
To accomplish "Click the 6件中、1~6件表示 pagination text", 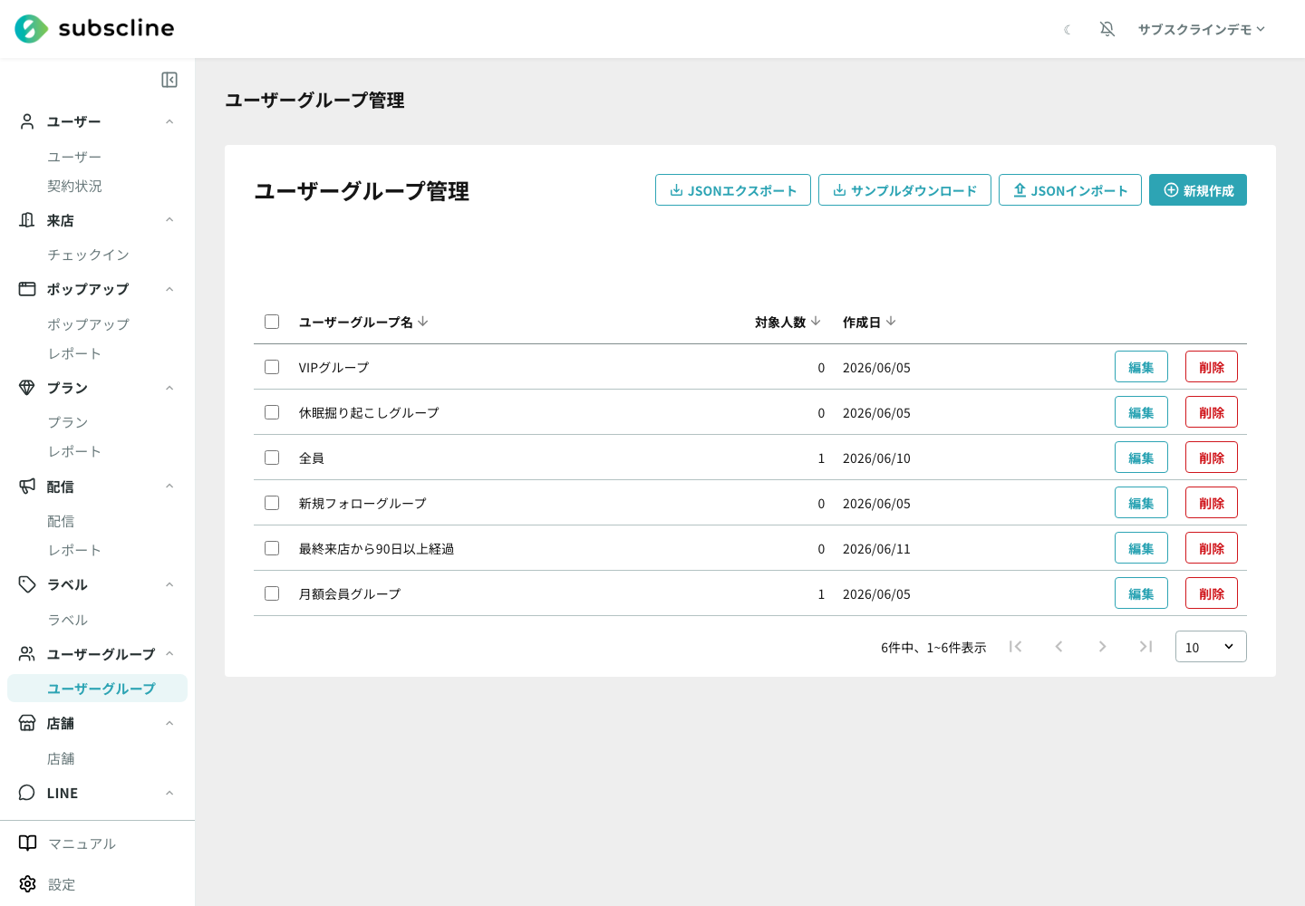I will [x=933, y=648].
